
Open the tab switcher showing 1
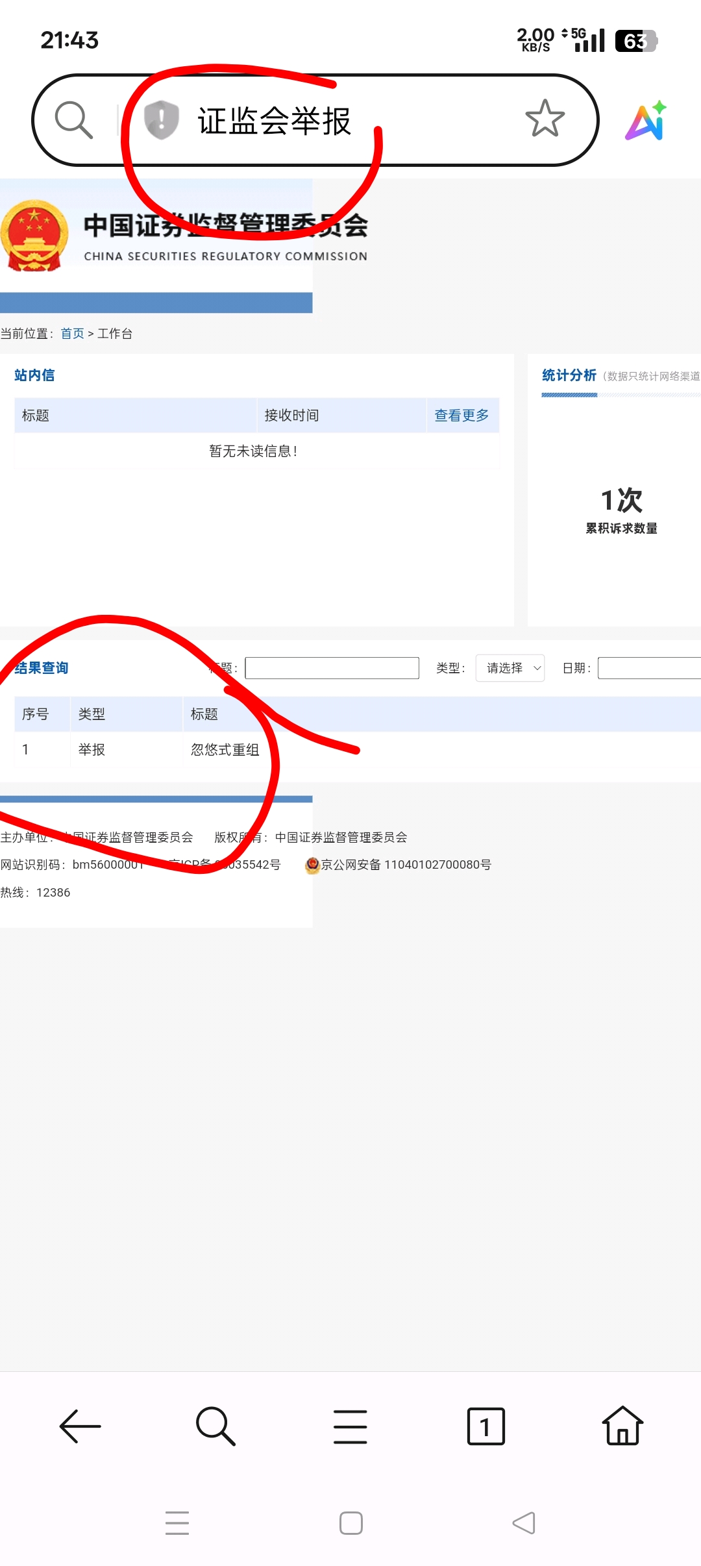tap(486, 1426)
